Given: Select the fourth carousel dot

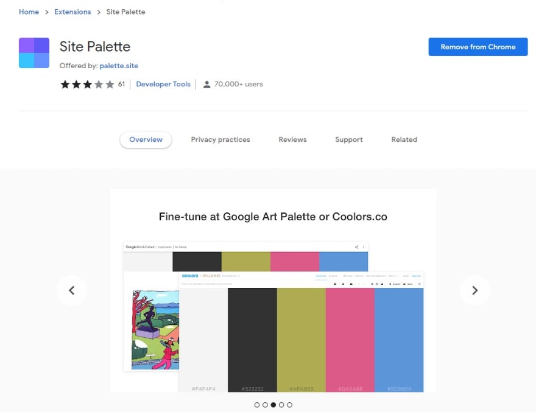Looking at the screenshot, I should (281, 405).
